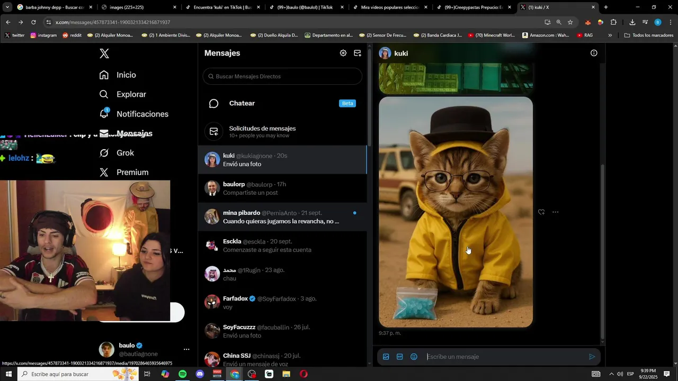Open the China SSJ conversation
Image resolution: width=678 pixels, height=381 pixels.
coord(282,358)
